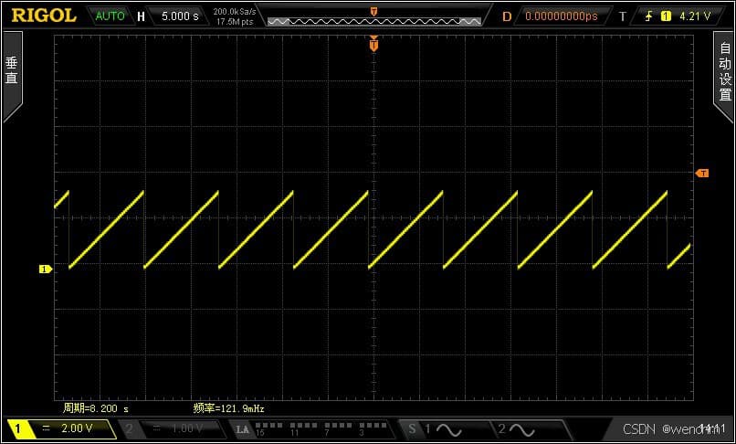Select the 5.000 s horizontal timebase
This screenshot has height=444, width=736.
click(x=180, y=16)
